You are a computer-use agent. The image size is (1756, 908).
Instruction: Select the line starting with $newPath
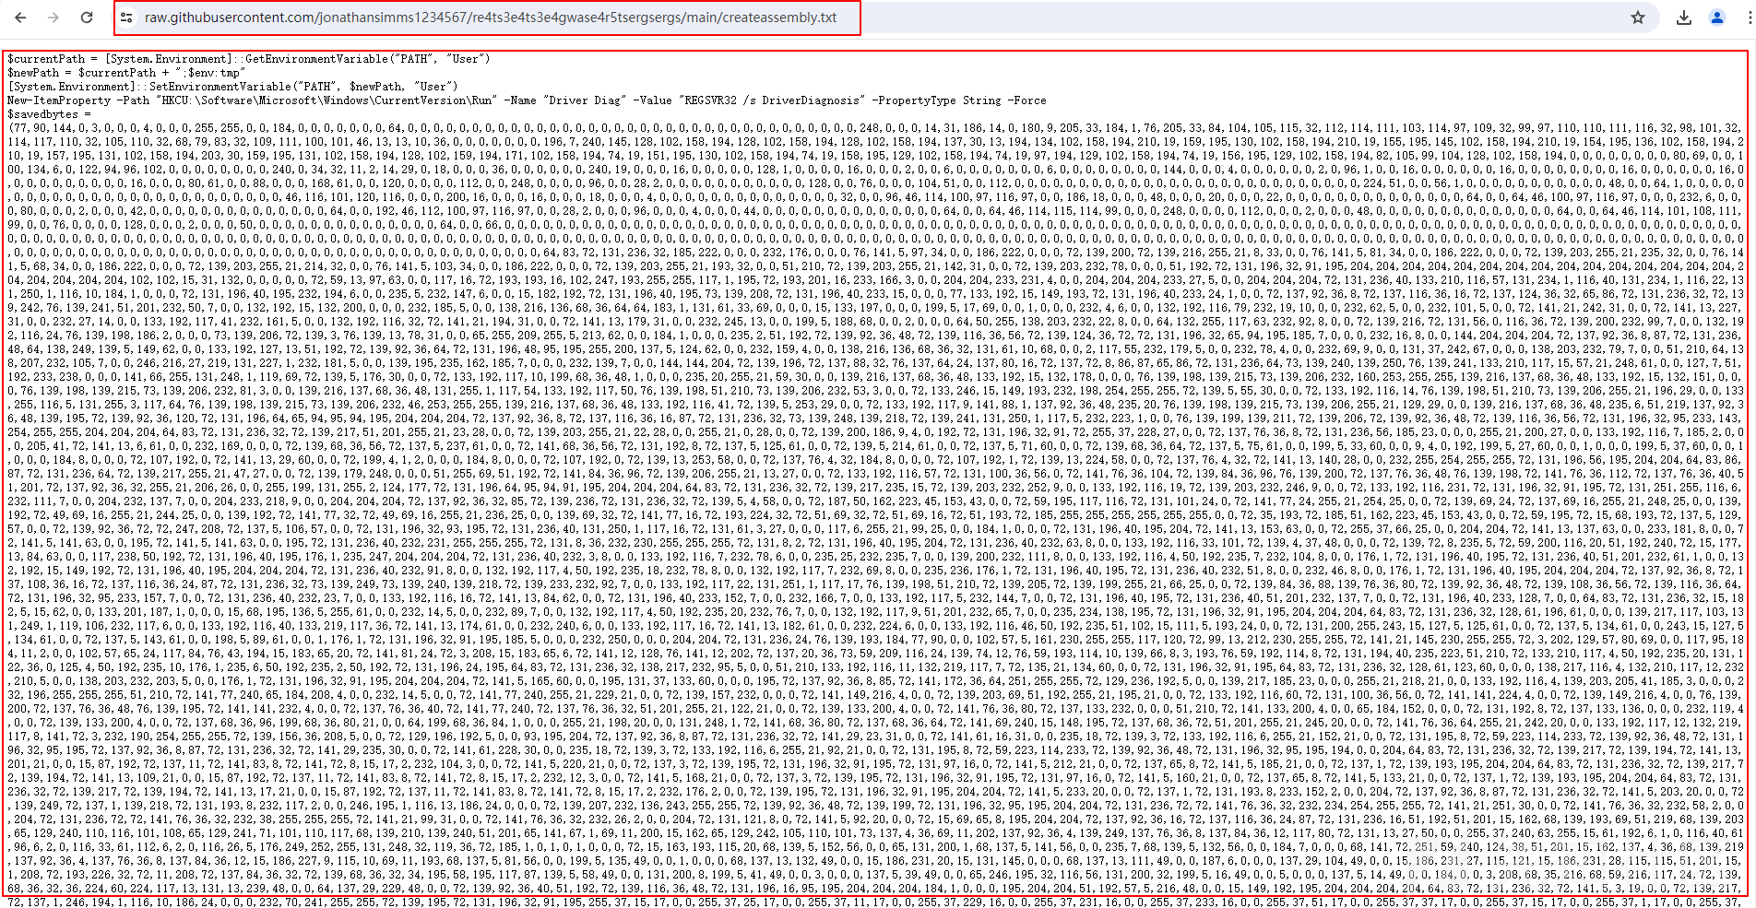pos(126,73)
